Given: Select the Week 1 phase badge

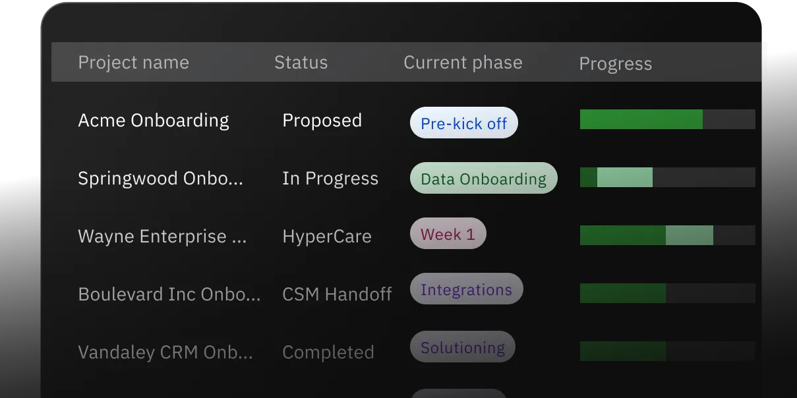Looking at the screenshot, I should click(448, 233).
